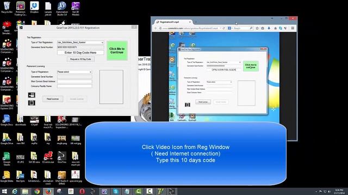This screenshot has width=348, height=195.
Task: Open the Windows Start button
Action: [4, 191]
